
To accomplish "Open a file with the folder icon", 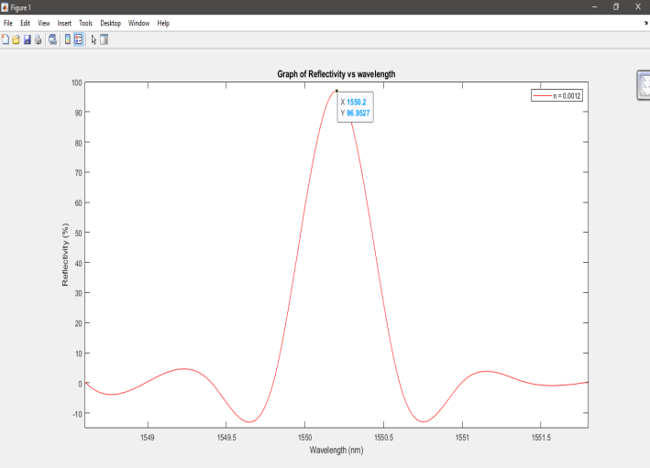I will (17, 39).
